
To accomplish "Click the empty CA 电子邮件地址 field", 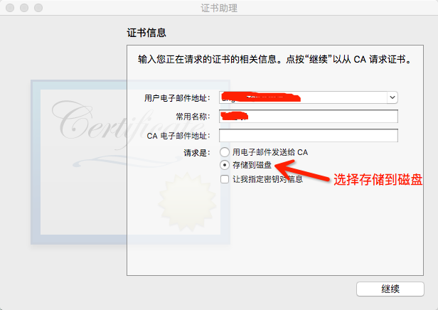I will (x=309, y=136).
